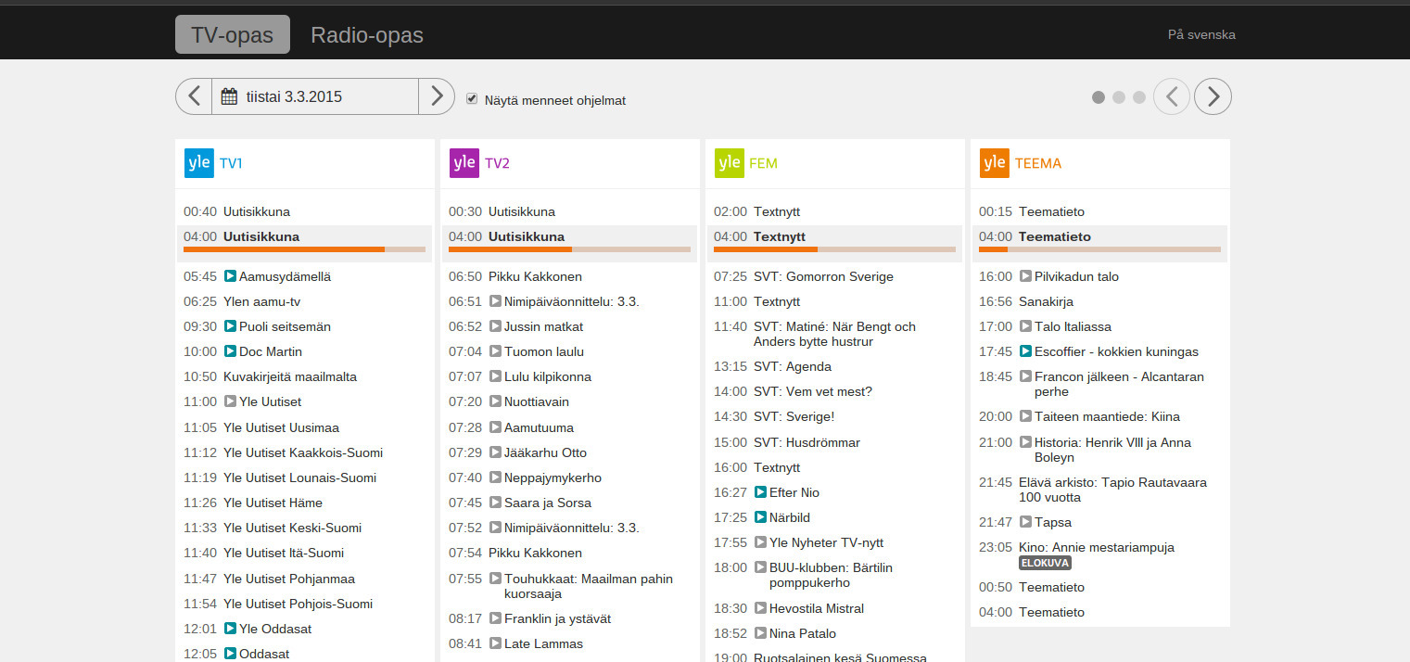Play icon beside Hevostila Mistral
This screenshot has height=662, width=1410.
pyautogui.click(x=760, y=608)
